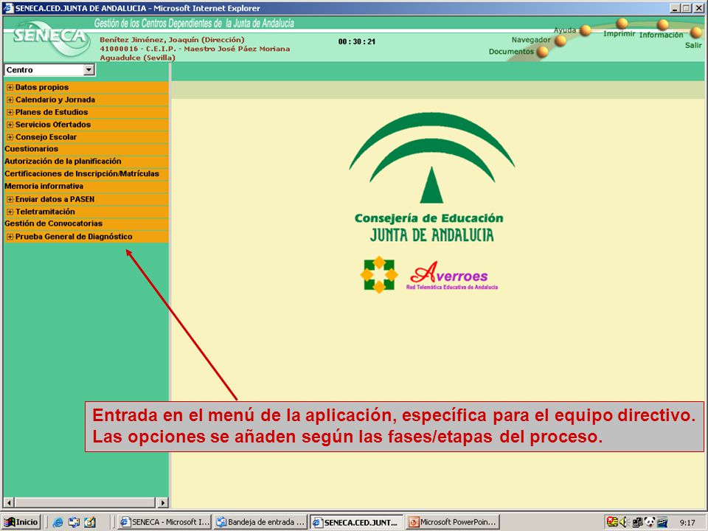The width and height of the screenshot is (708, 531).
Task: Click the horizontal scrollbar track of menu panel
Action: pos(86,502)
